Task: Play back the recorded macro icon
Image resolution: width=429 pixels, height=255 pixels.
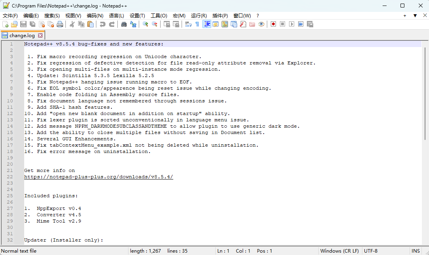Action: [292, 24]
